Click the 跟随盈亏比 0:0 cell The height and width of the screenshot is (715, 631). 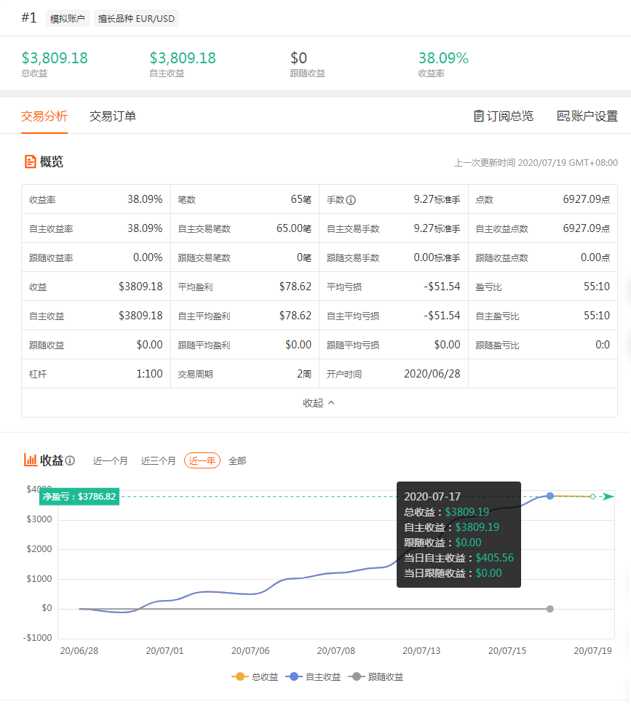click(x=543, y=345)
